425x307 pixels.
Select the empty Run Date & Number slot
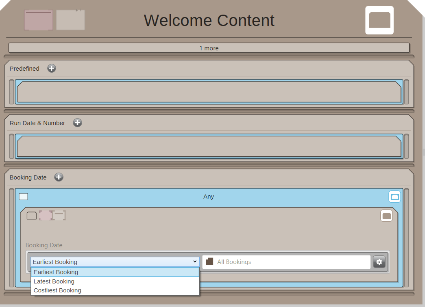tap(209, 147)
